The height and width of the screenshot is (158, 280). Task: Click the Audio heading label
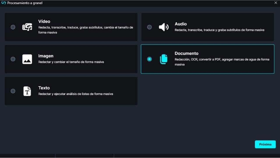pos(181,24)
